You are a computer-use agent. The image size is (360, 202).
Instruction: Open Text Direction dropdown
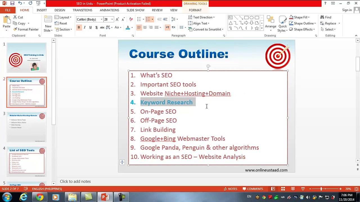click(x=201, y=17)
